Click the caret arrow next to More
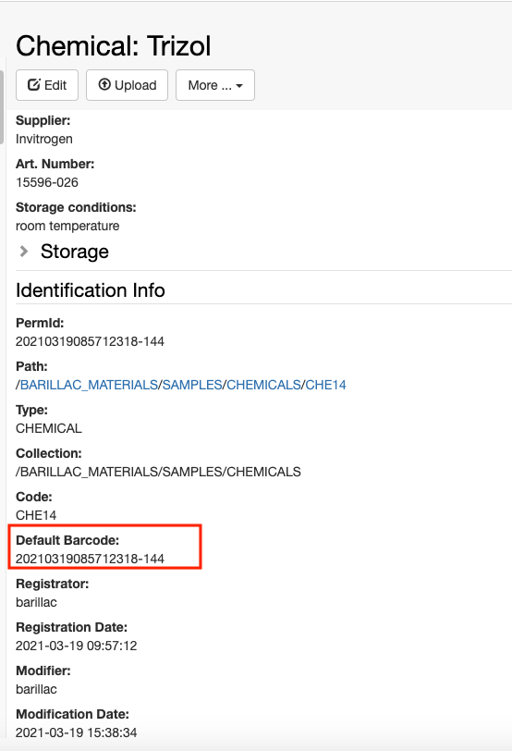Image resolution: width=512 pixels, height=751 pixels. pyautogui.click(x=239, y=86)
